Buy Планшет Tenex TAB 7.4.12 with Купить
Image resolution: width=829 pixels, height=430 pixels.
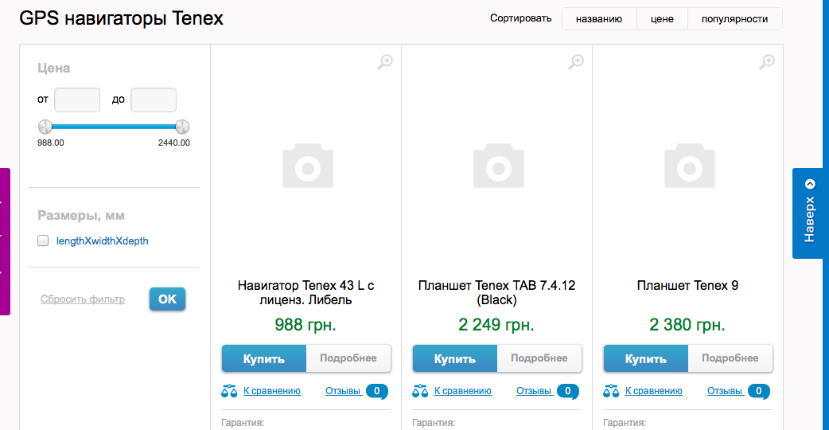[x=455, y=358]
